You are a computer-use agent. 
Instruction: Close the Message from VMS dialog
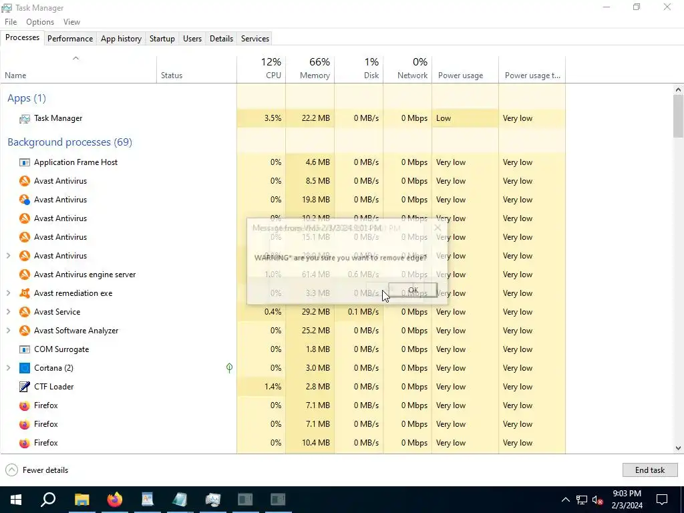coord(438,228)
